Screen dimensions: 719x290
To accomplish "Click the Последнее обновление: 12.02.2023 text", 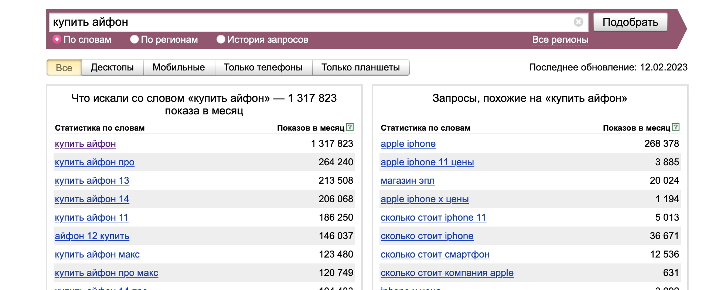I will (x=608, y=67).
